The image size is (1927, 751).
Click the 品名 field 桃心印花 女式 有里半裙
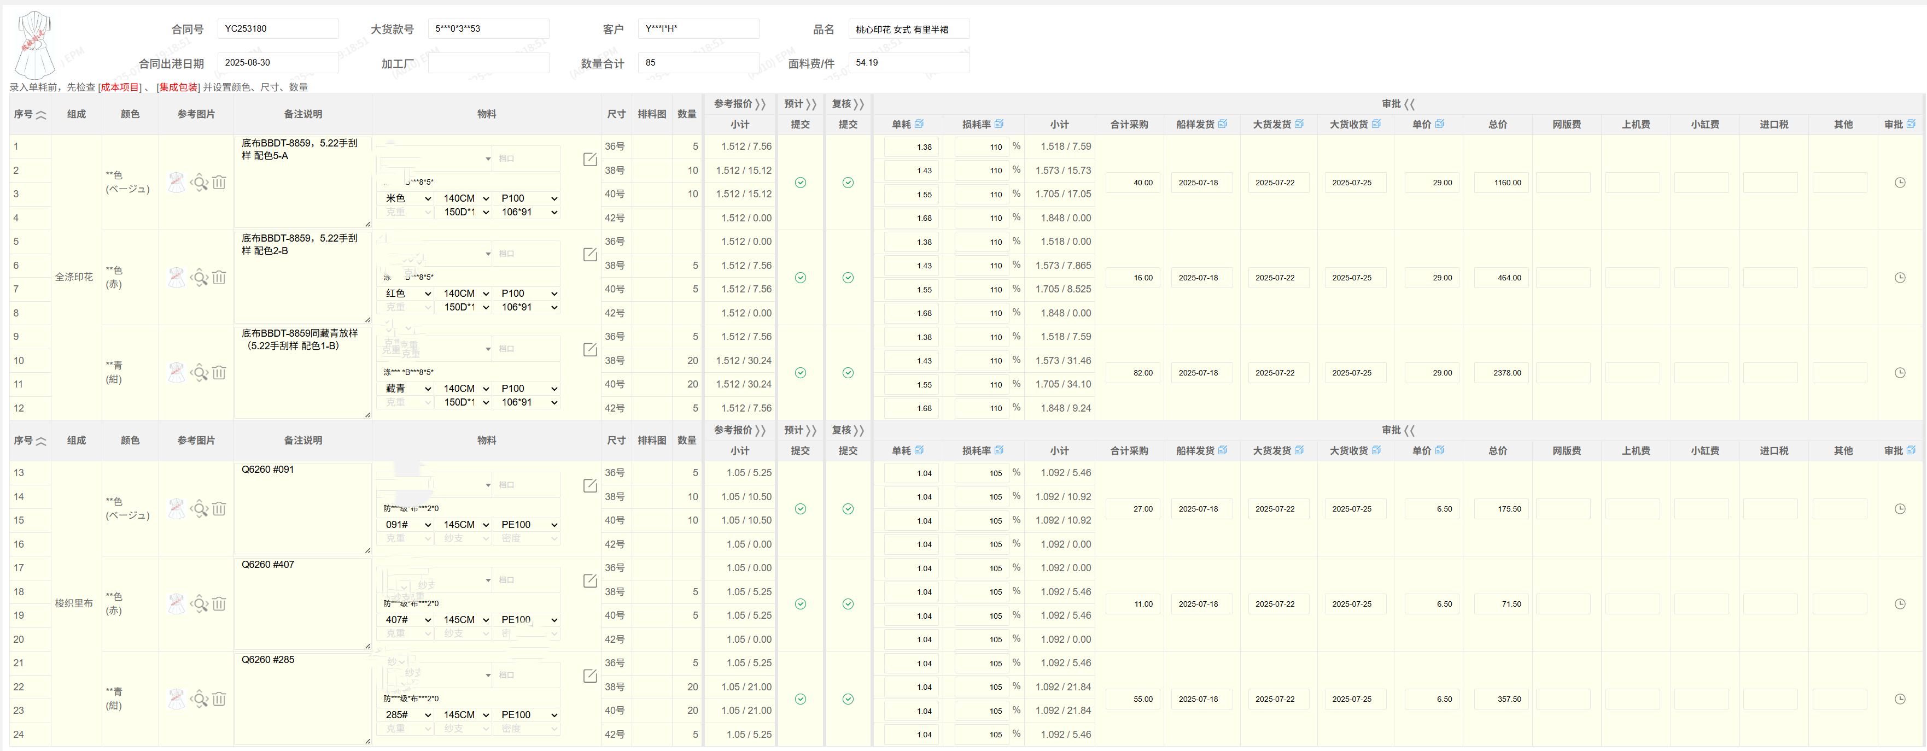[x=909, y=28]
